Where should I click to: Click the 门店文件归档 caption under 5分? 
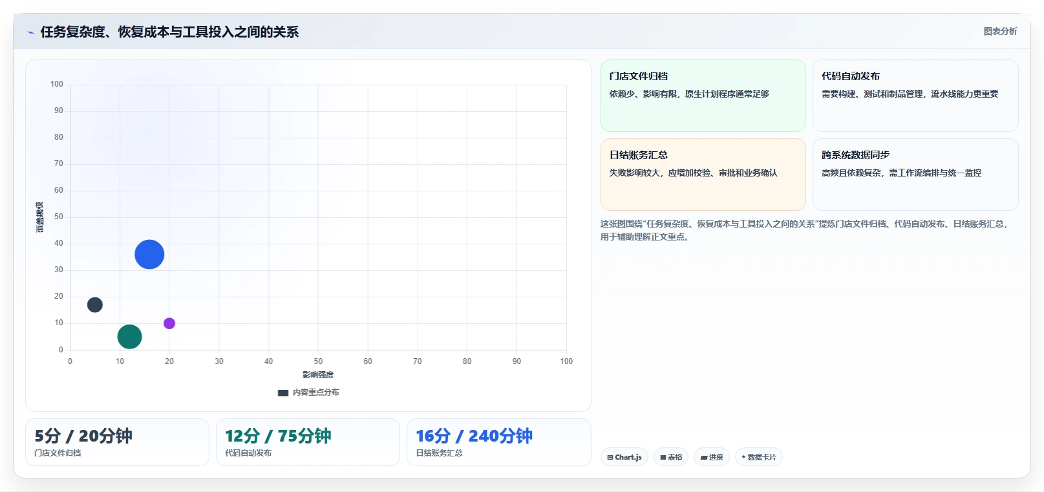(x=58, y=453)
